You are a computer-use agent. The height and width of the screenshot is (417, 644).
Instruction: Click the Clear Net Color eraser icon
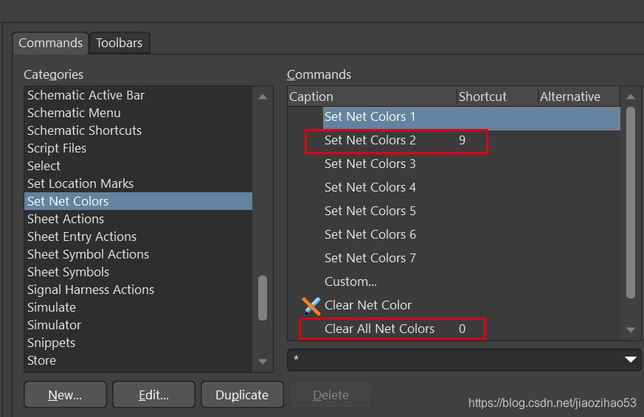[x=311, y=305]
